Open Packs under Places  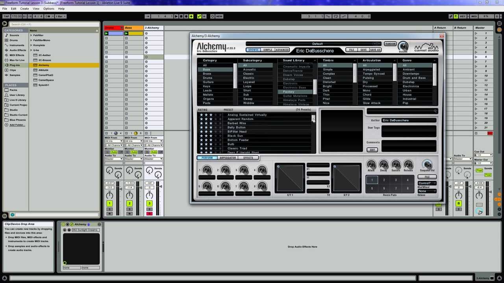pos(13,90)
